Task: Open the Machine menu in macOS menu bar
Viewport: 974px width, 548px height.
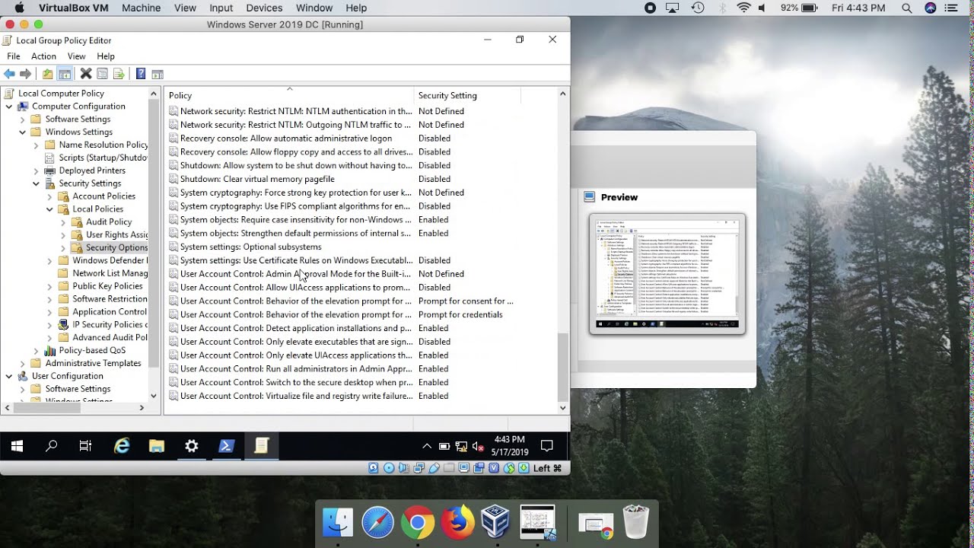Action: 141,8
